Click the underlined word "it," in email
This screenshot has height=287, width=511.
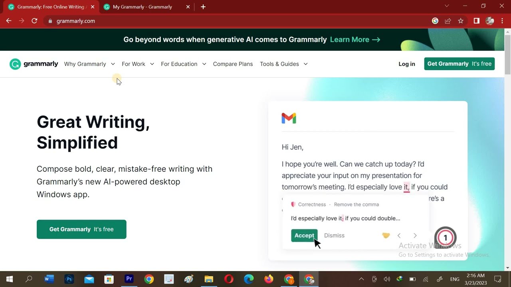tap(406, 187)
